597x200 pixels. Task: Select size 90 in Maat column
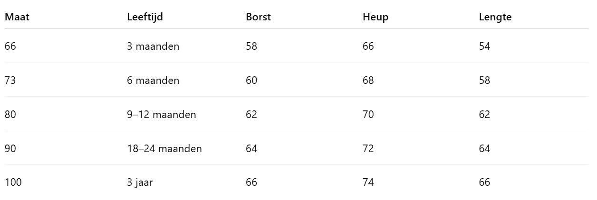tap(10, 149)
